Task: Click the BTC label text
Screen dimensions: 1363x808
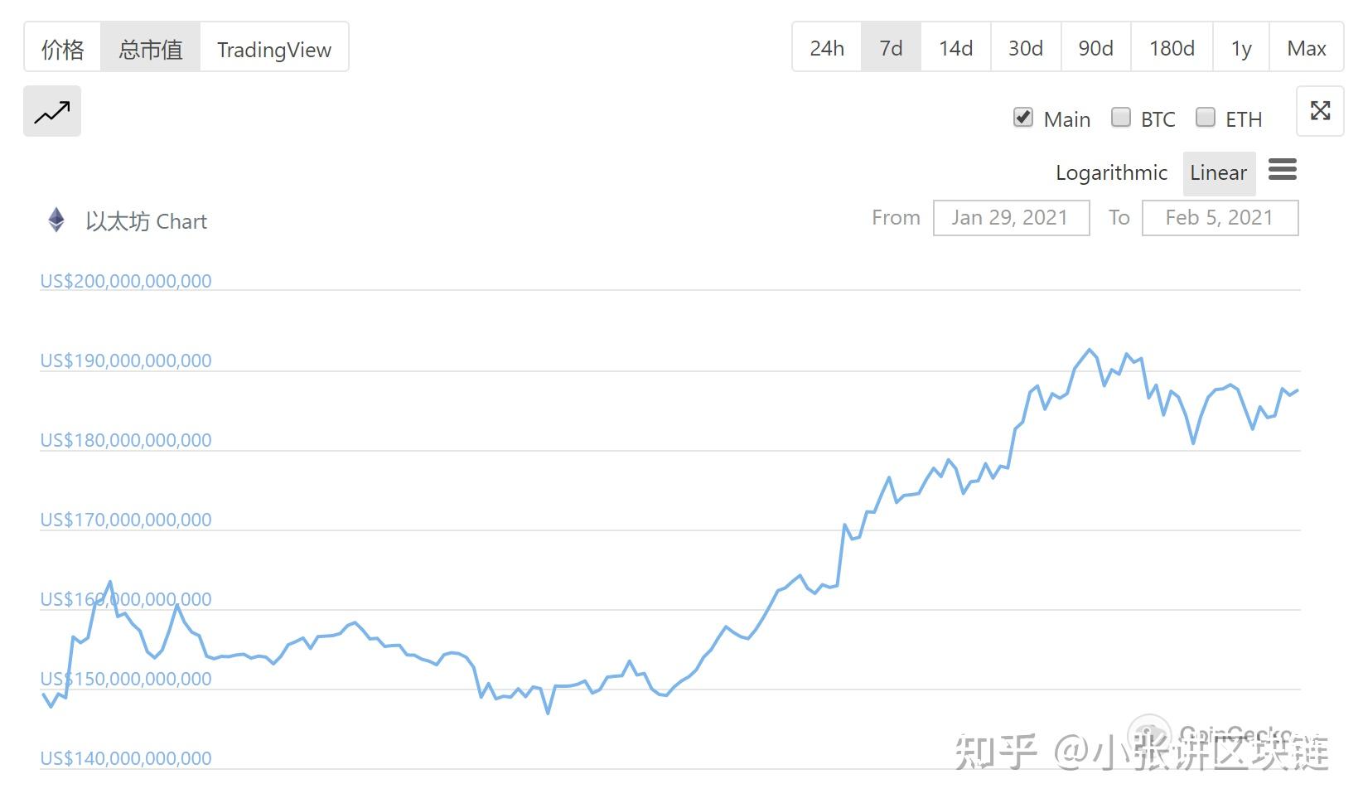Action: coord(1158,119)
